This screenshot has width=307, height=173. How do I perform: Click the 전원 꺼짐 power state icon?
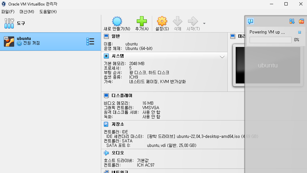19,43
